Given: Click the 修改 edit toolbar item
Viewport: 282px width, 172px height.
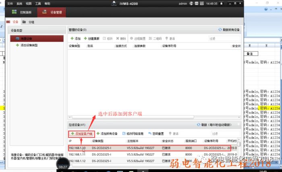Looking at the screenshot, I should 108,39.
